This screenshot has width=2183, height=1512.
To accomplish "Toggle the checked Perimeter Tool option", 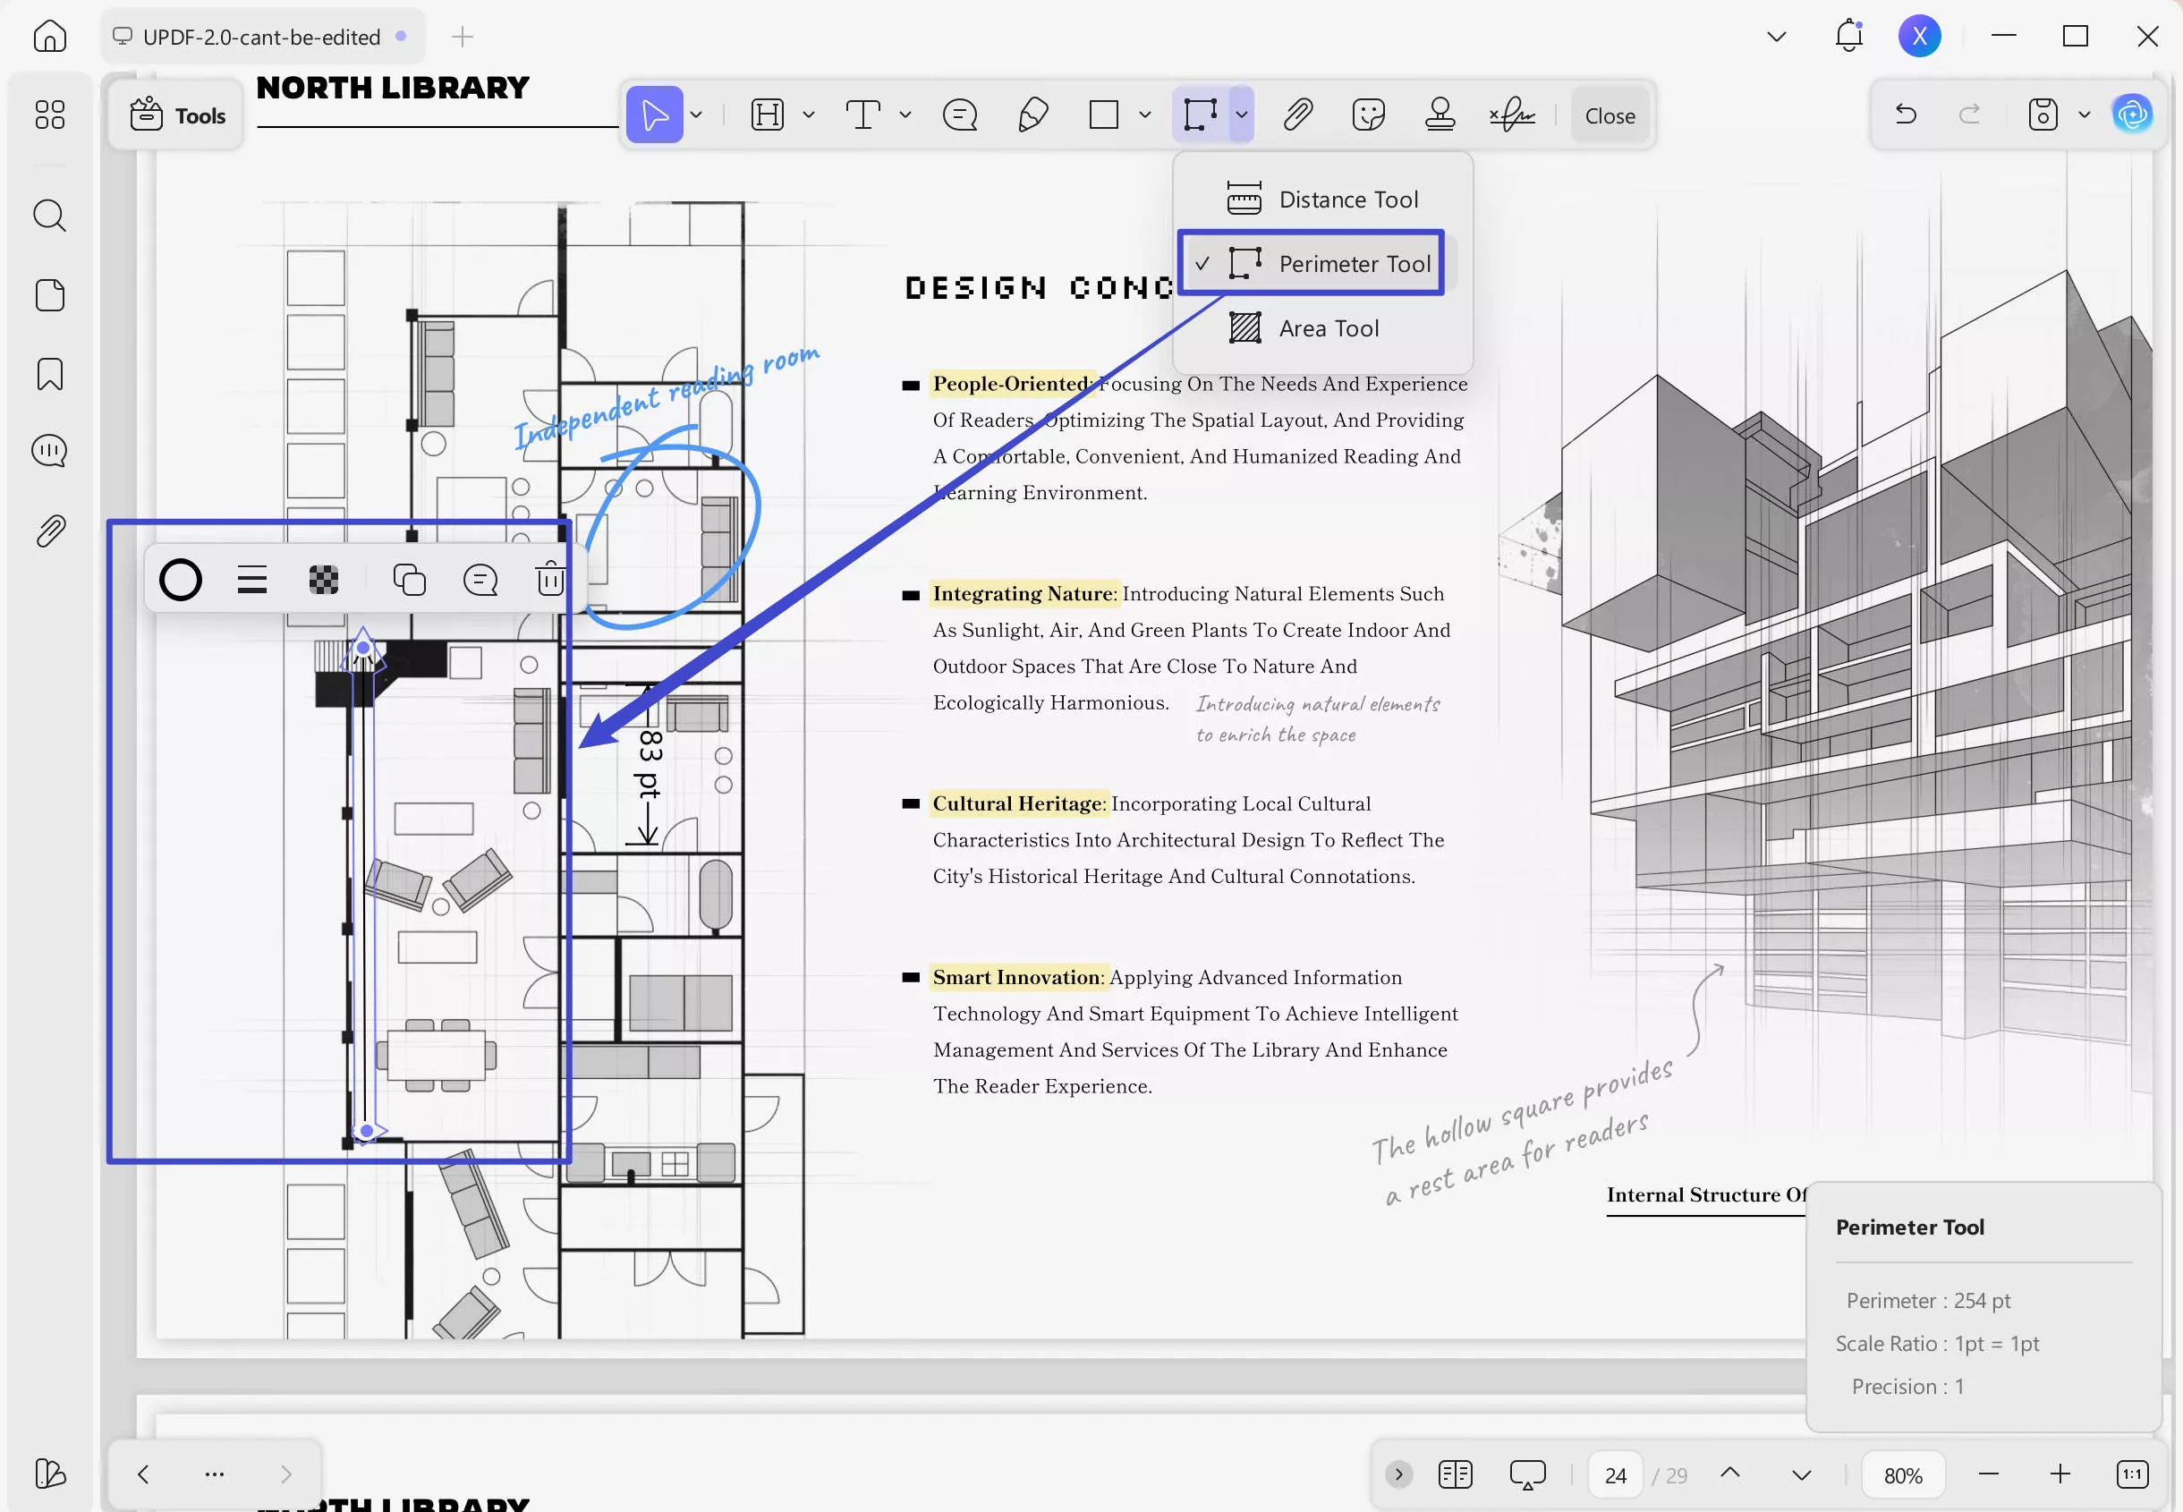I will point(1311,263).
